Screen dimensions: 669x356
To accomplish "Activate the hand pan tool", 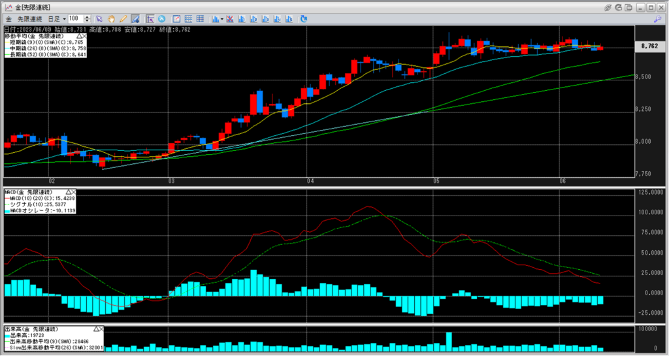I will [x=111, y=19].
